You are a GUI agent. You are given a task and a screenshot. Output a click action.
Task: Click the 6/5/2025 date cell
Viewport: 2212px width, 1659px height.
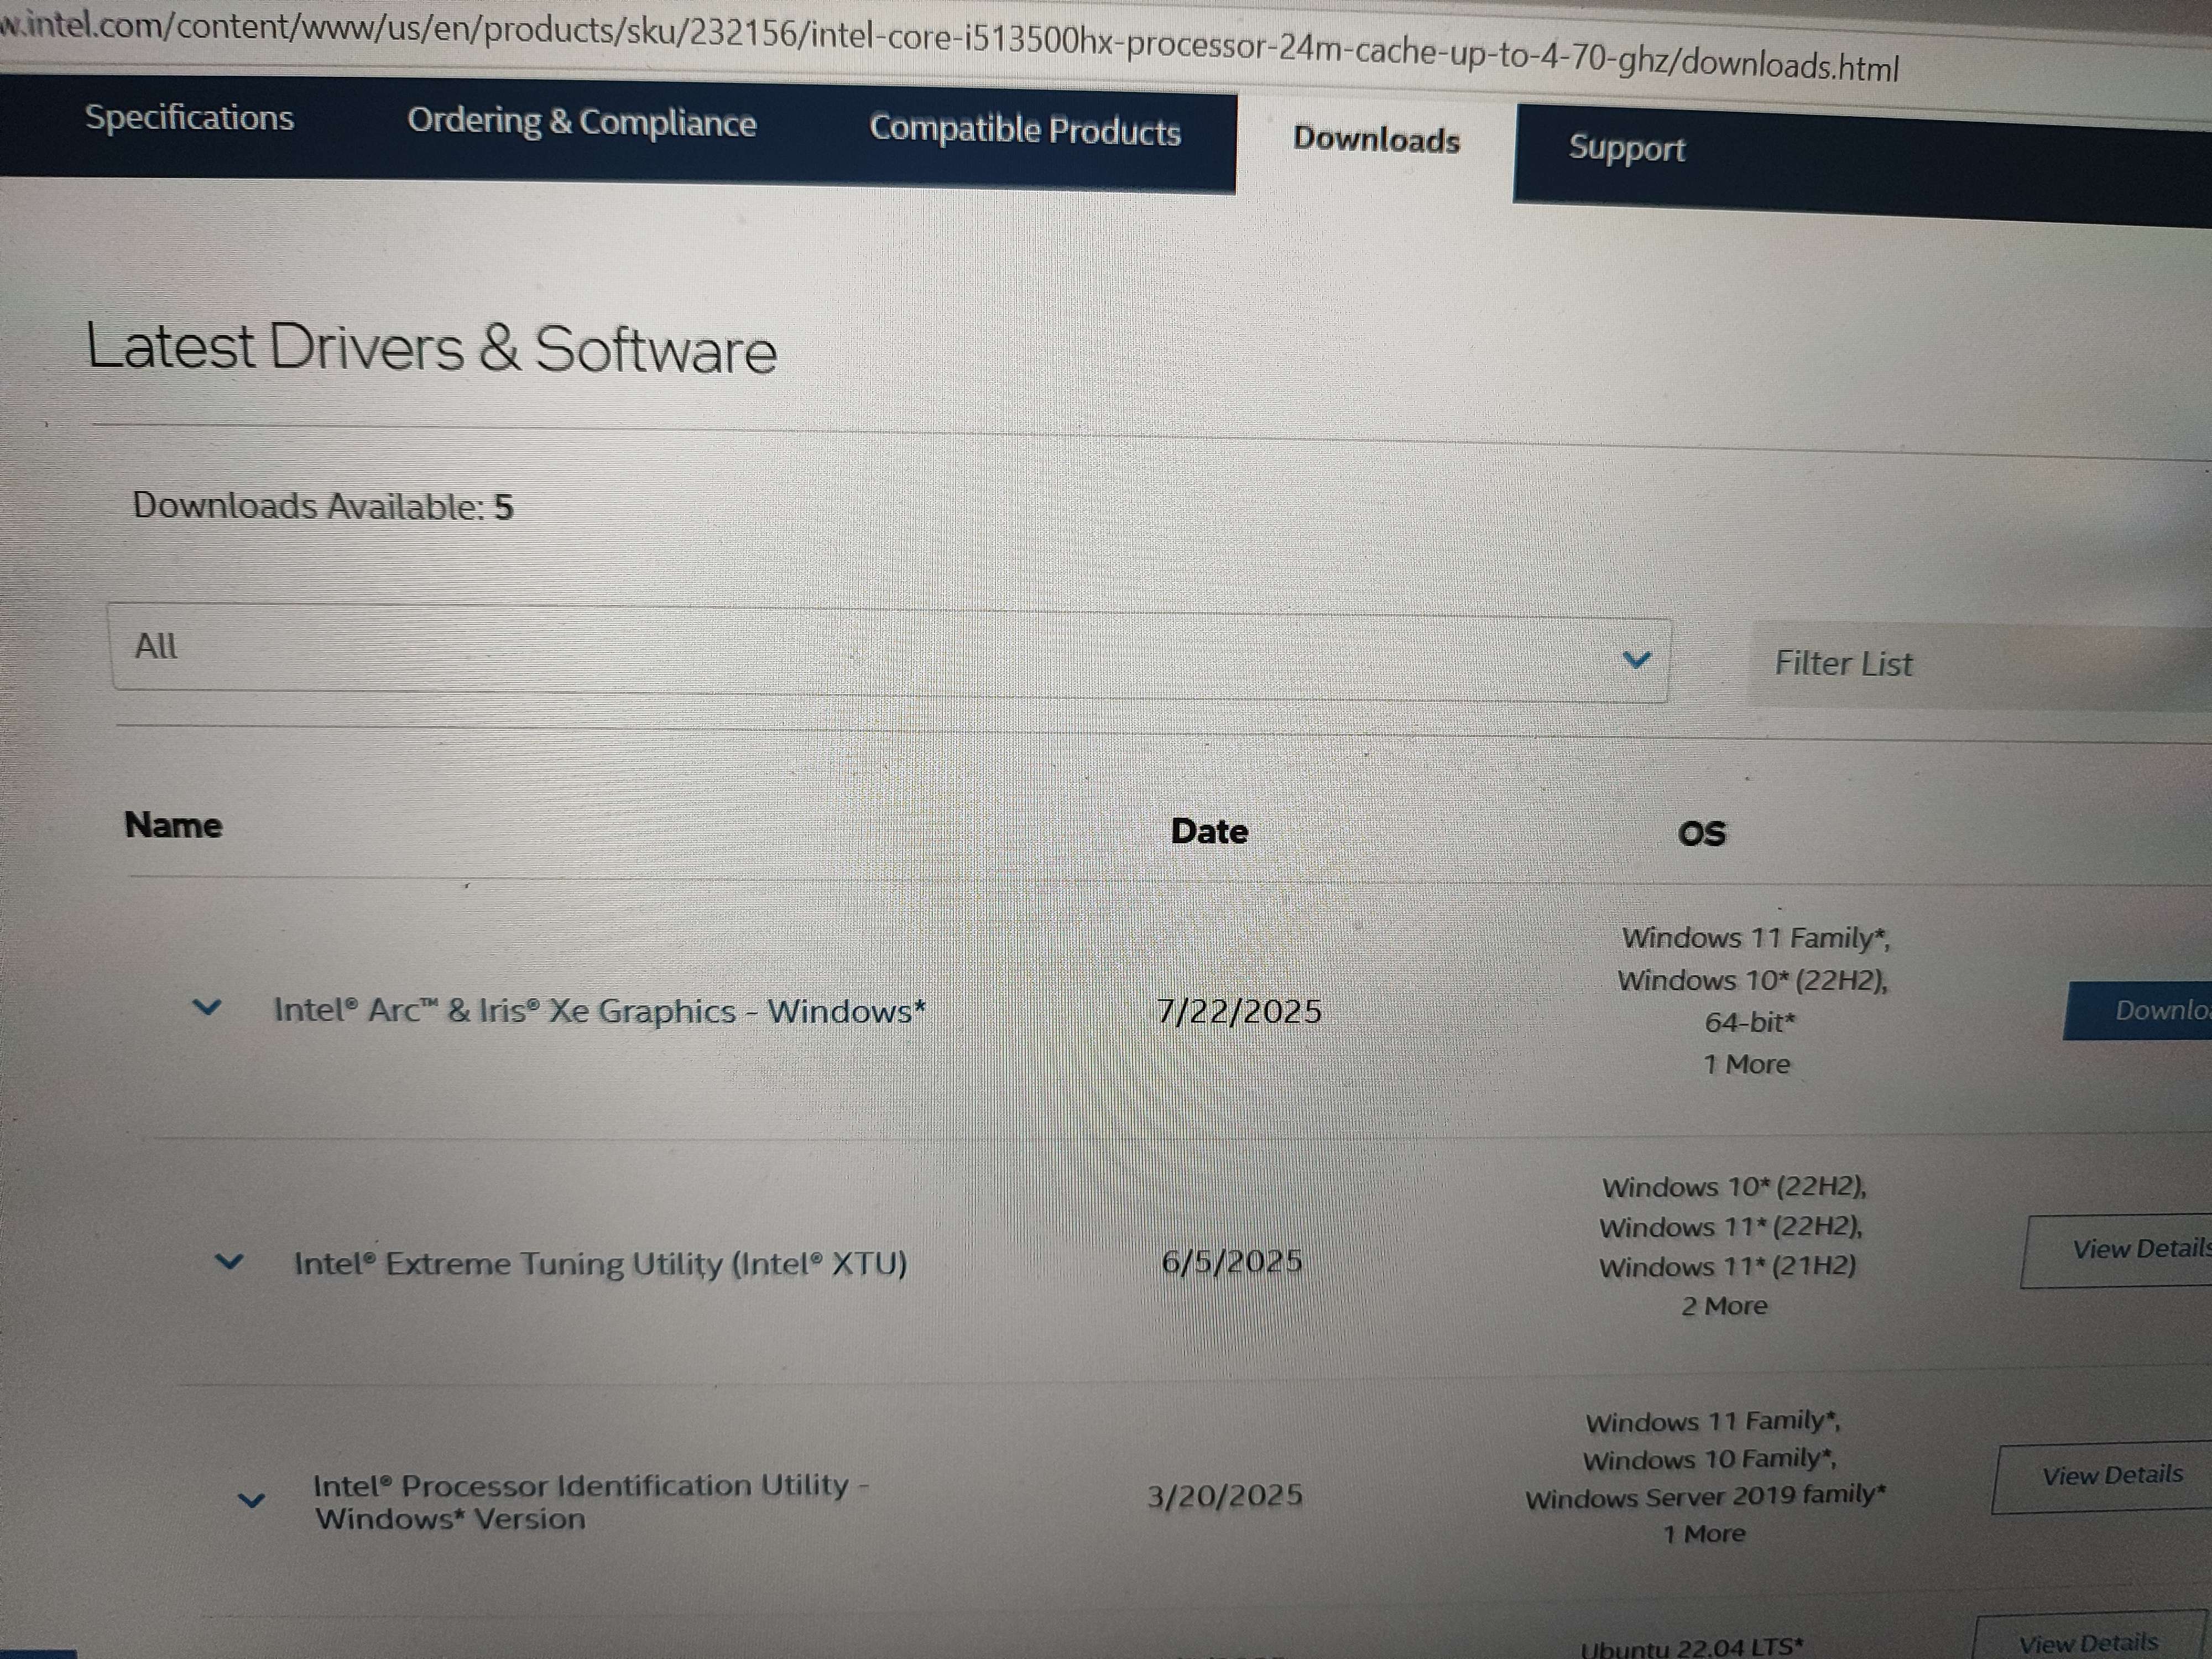[1232, 1262]
